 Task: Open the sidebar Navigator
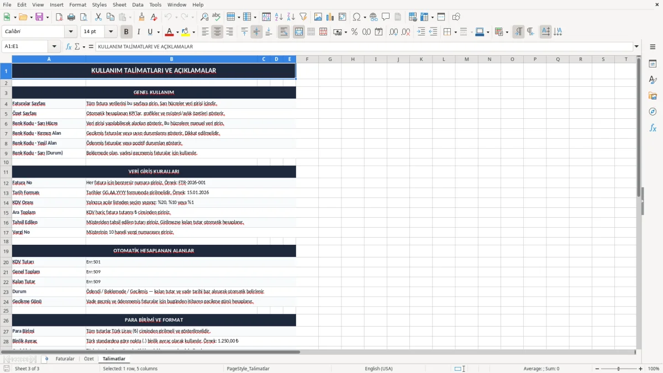coord(653,112)
